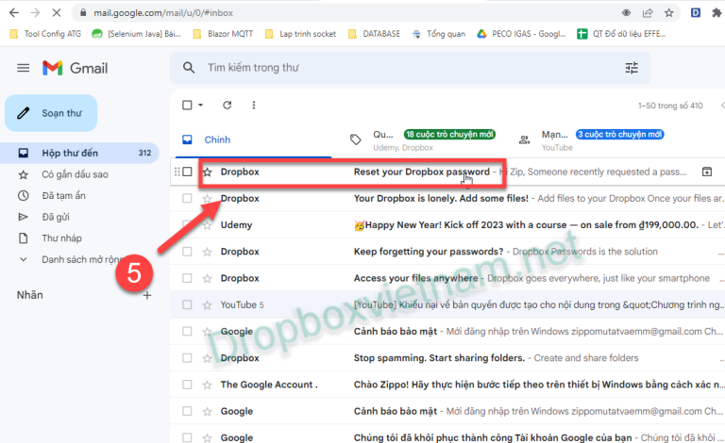This screenshot has height=443, width=725.
Task: Click 3 cuộc trò chuyện mới badge
Action: click(619, 134)
